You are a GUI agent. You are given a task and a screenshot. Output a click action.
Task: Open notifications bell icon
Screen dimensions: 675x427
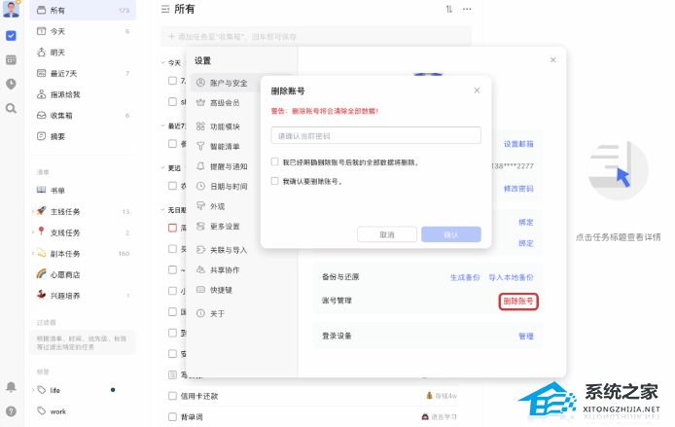[12, 387]
